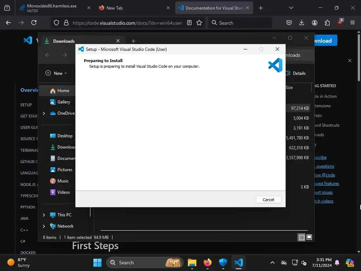Open Downloads folder in Explorer sidebar
This screenshot has height=271, width=361.
pyautogui.click(x=62, y=147)
